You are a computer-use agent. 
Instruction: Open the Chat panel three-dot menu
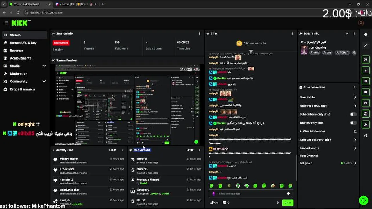[292, 33]
